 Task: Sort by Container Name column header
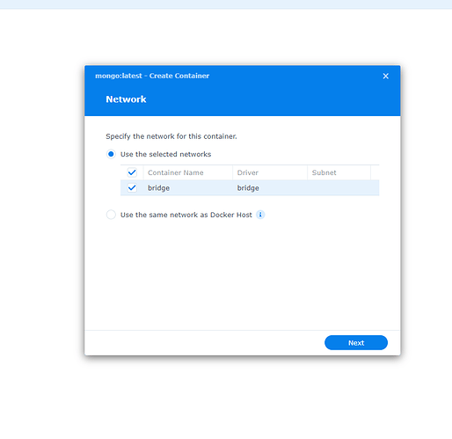tap(188, 172)
